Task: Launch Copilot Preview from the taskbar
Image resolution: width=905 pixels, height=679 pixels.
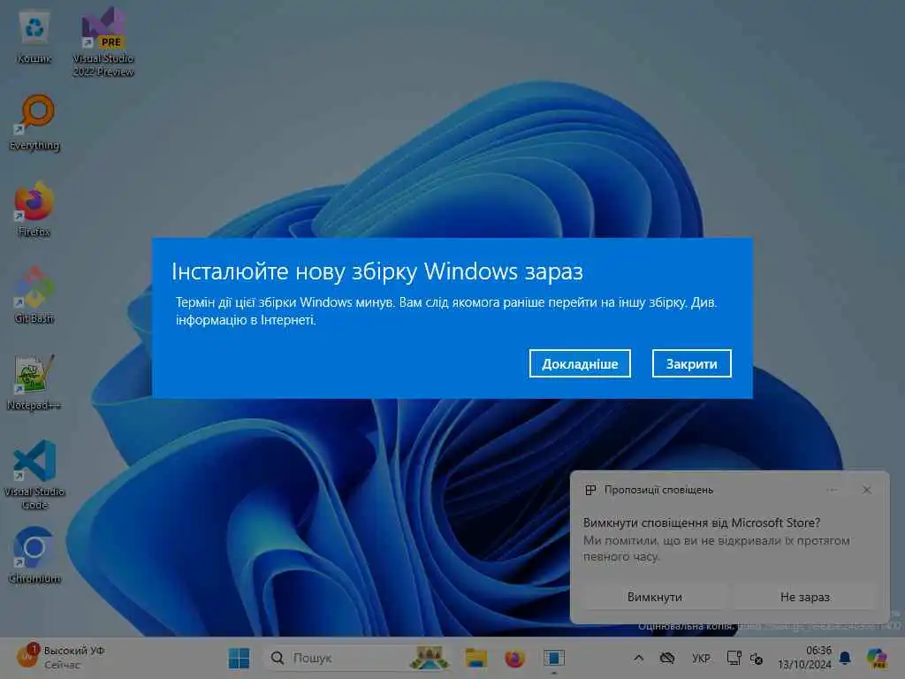Action: click(x=877, y=658)
